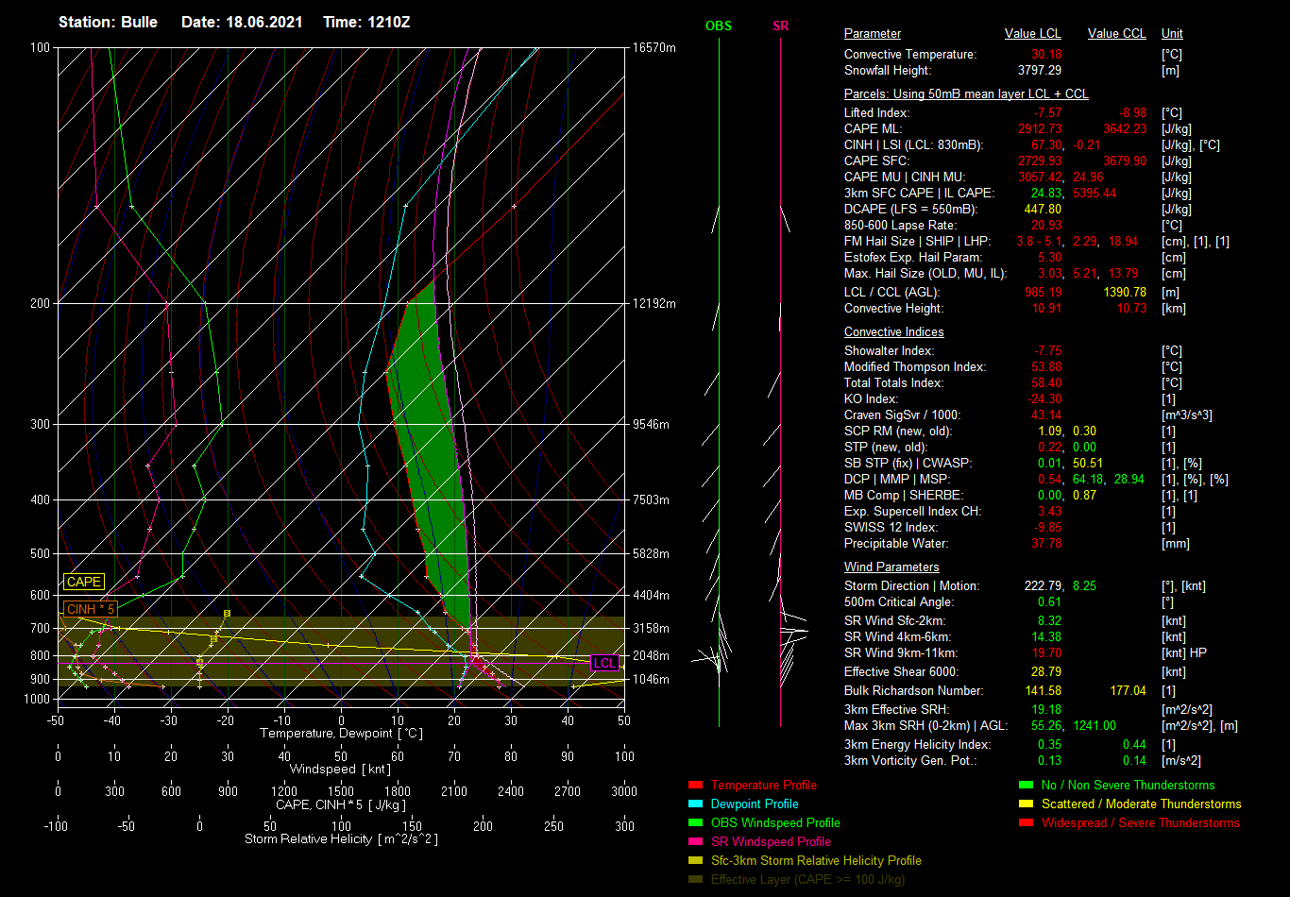Open the Convective Indices section heading

coord(893,332)
